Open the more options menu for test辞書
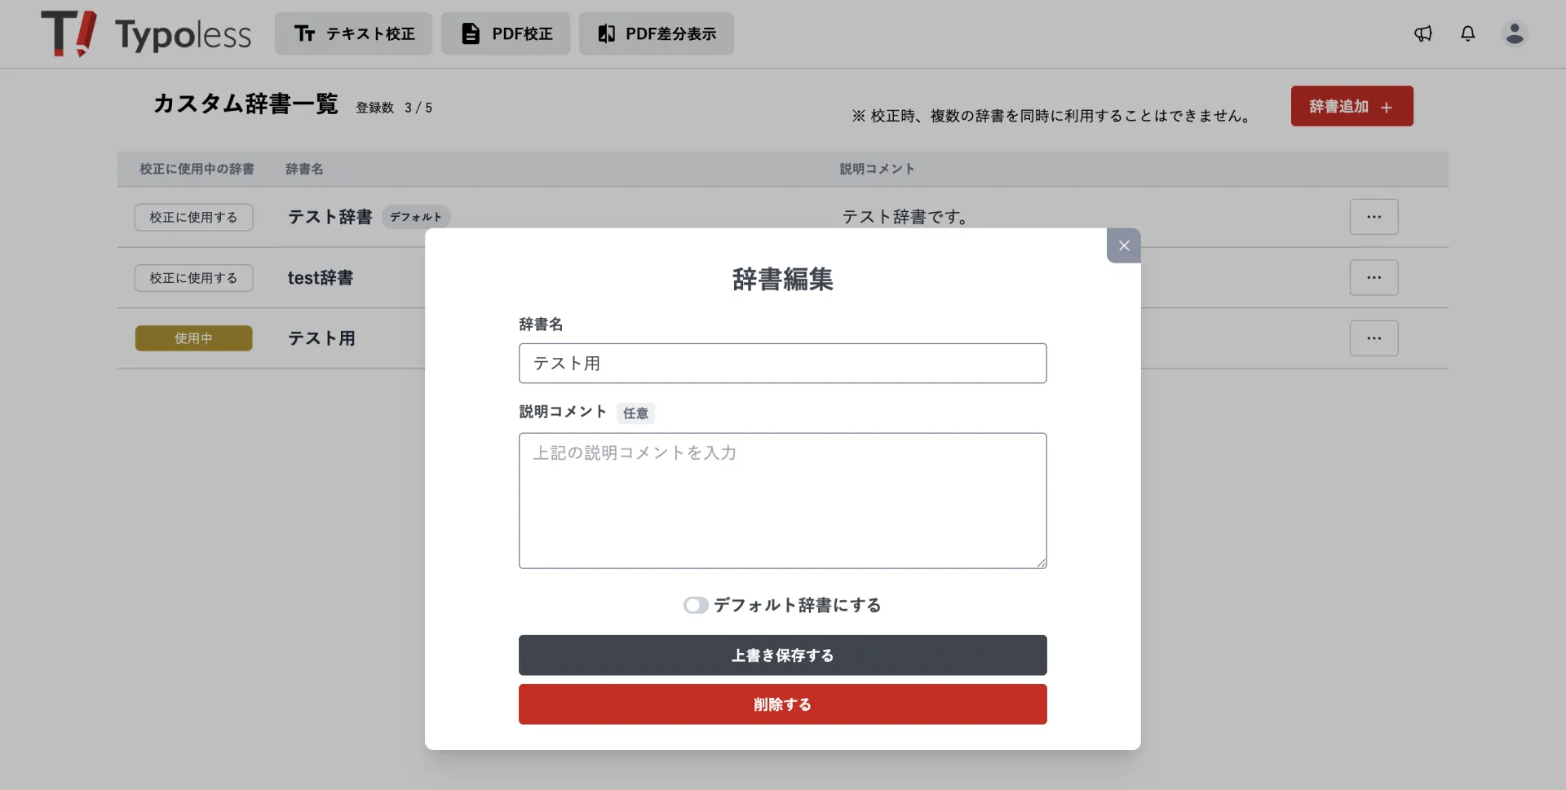 pyautogui.click(x=1374, y=278)
